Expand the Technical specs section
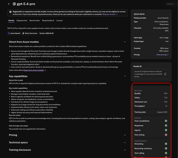 125,143
